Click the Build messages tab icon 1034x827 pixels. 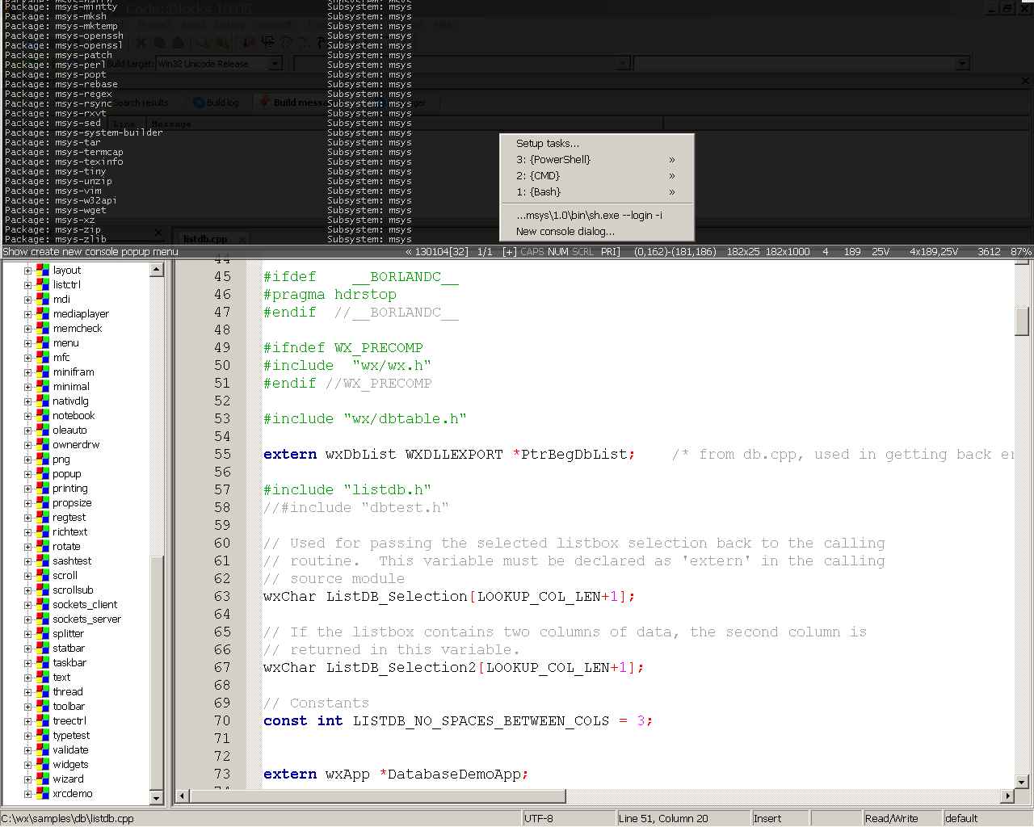pyautogui.click(x=264, y=102)
